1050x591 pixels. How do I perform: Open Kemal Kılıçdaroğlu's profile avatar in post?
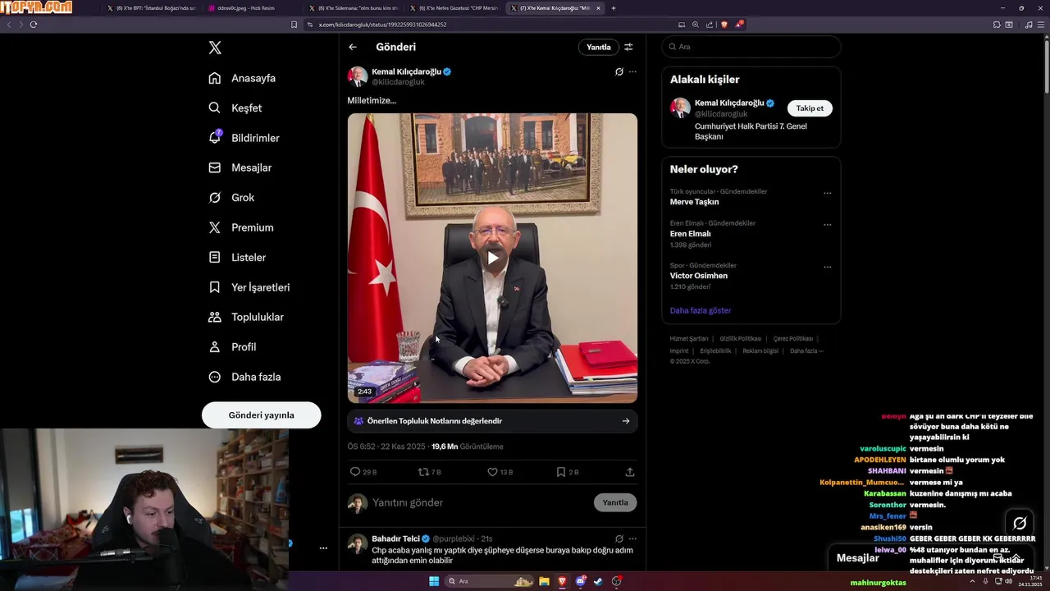(x=358, y=76)
